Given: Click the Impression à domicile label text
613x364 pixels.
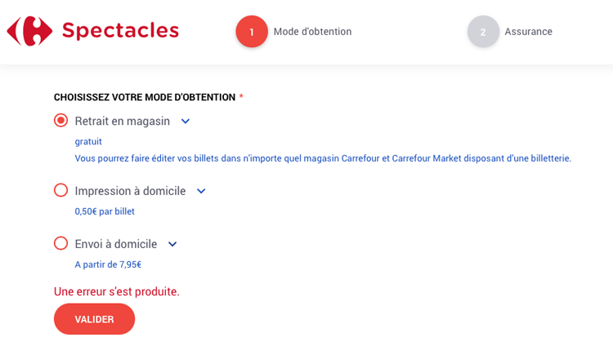Looking at the screenshot, I should pos(130,191).
